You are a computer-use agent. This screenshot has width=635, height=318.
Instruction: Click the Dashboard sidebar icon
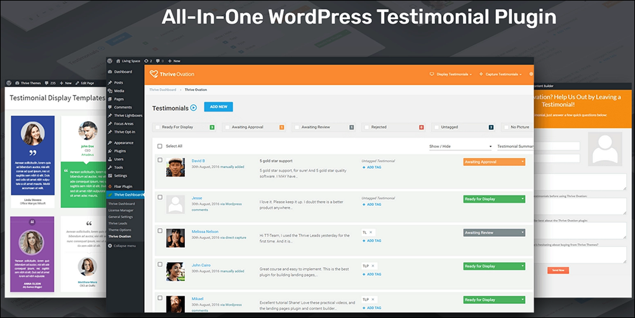110,72
